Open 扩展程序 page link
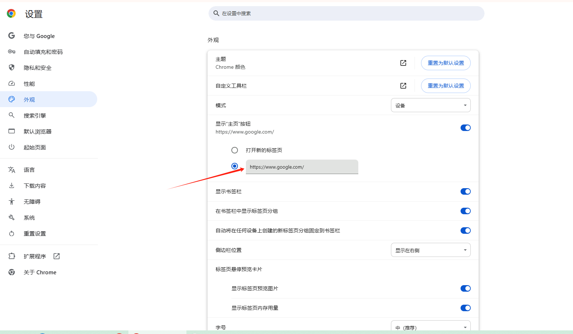Image resolution: width=573 pixels, height=334 pixels. [49, 256]
